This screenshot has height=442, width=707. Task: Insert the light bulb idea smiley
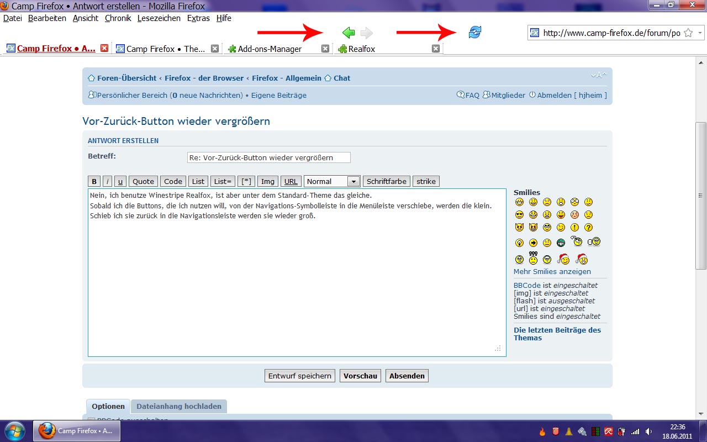[x=519, y=243]
